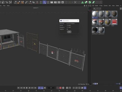Click the viewport orbit rotate icon
The height and width of the screenshot is (92, 122).
click(88, 6)
